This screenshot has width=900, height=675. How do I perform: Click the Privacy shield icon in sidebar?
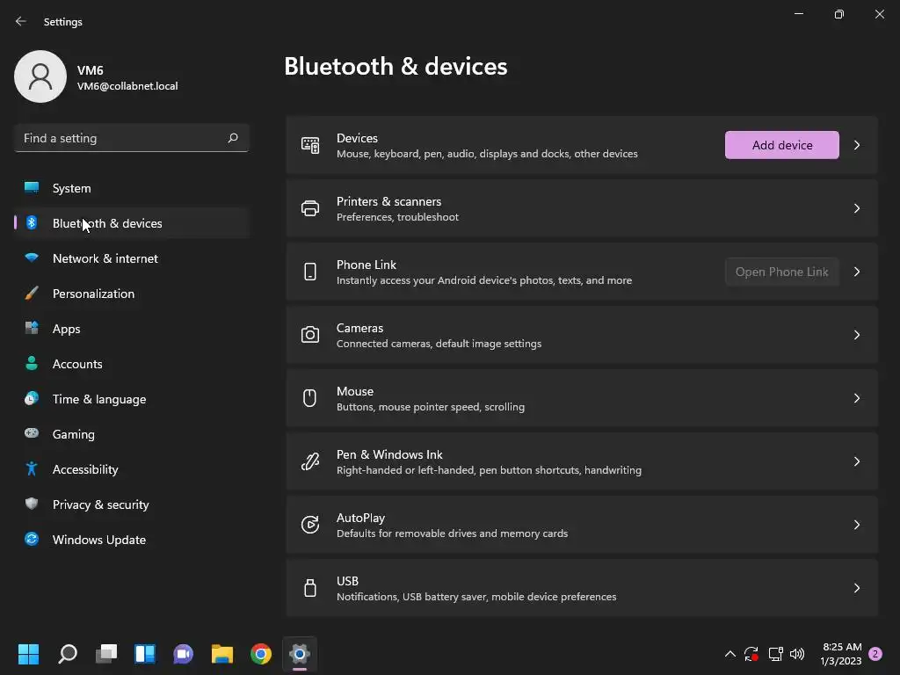point(32,504)
